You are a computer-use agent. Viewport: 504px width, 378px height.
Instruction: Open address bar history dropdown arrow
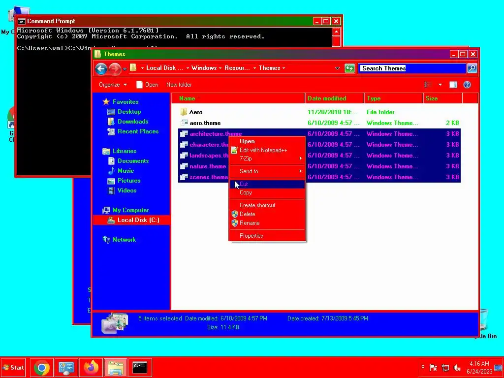click(337, 68)
